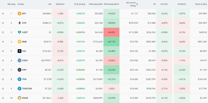Screen dimensions: 208x103
Task: Sort by Vốn hóa thị trường arrow
Action: (x=137, y=4)
